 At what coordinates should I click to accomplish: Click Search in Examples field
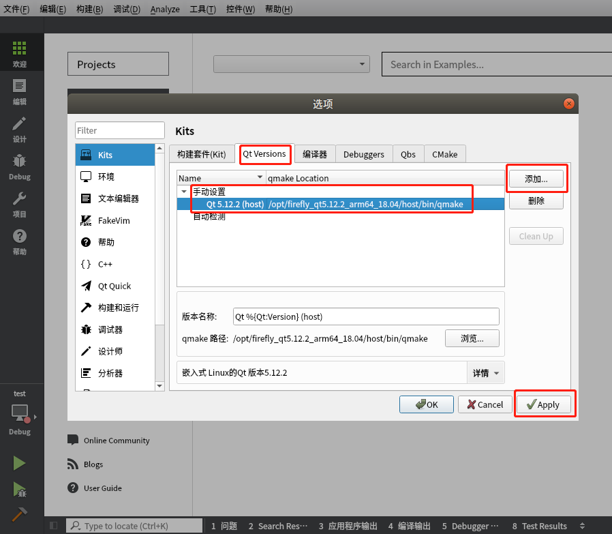497,64
